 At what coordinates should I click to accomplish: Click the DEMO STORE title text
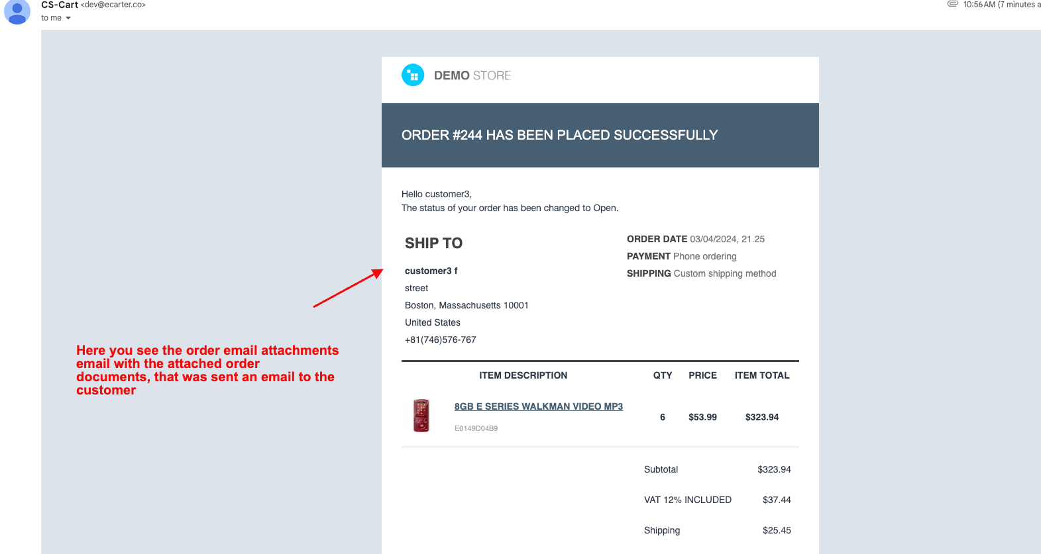pyautogui.click(x=472, y=75)
